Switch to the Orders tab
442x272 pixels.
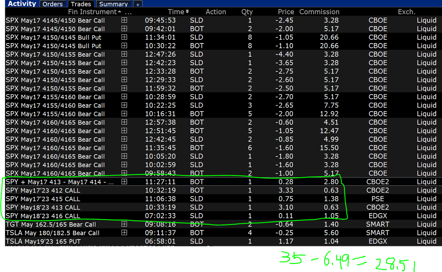[x=53, y=4]
